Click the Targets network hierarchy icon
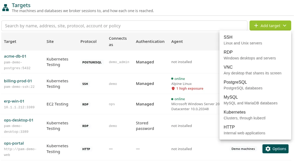Screen dimensions: 297x163 tap(6, 8)
